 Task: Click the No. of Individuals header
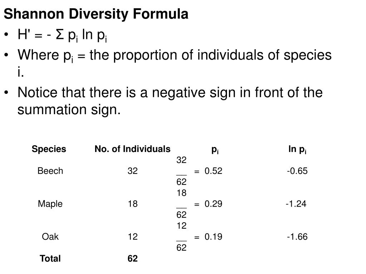click(x=132, y=149)
